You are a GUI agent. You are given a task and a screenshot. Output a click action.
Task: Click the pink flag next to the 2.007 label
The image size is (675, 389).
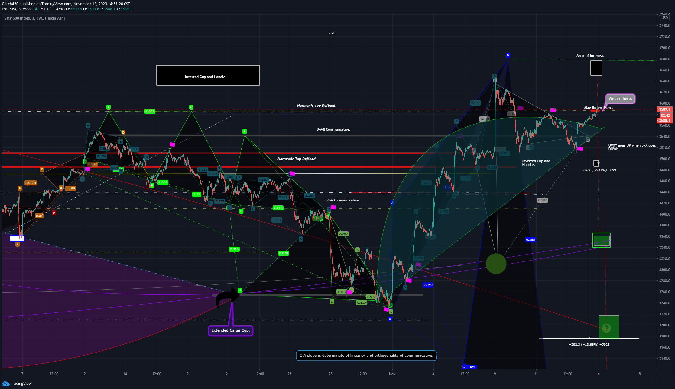point(87,169)
